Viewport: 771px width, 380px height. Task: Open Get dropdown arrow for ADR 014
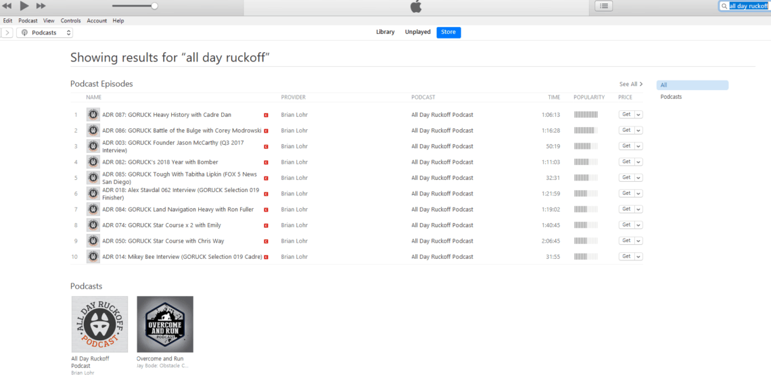[638, 256]
